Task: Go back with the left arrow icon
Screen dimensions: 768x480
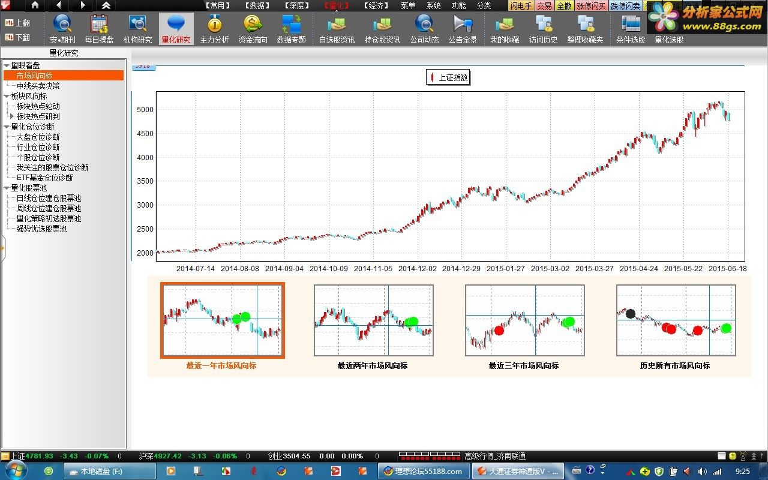Action: coord(58,5)
